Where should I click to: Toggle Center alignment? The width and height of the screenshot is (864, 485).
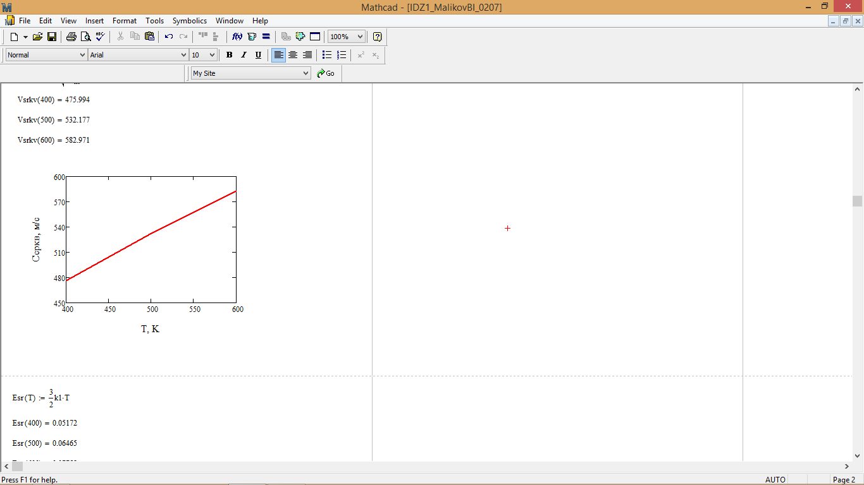point(293,55)
